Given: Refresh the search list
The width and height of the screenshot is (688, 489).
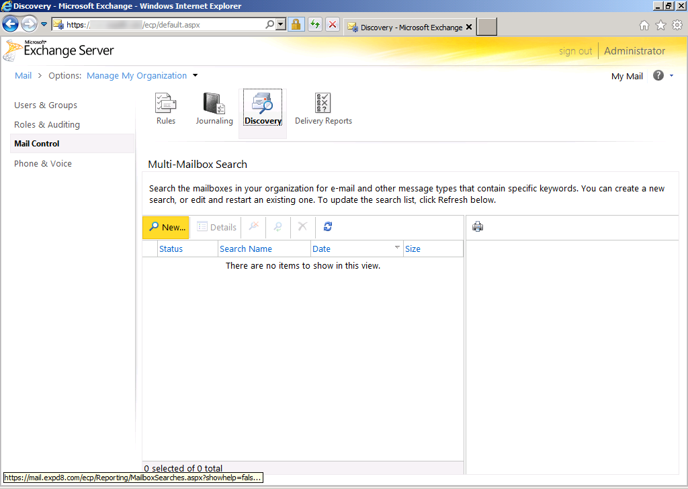Looking at the screenshot, I should coord(328,227).
